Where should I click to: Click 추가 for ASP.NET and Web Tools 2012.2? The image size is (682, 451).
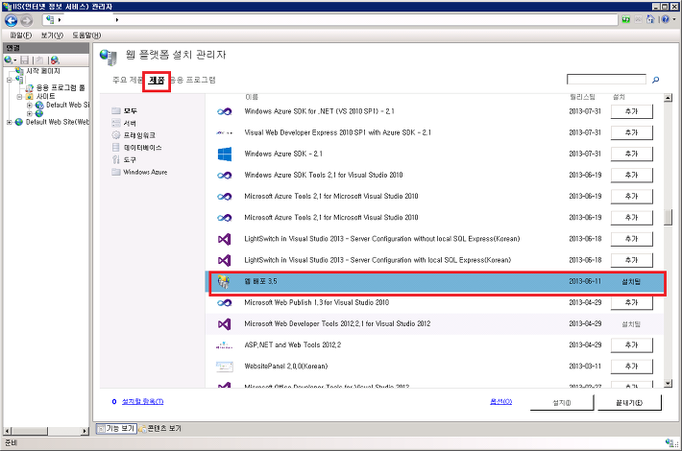coord(631,345)
